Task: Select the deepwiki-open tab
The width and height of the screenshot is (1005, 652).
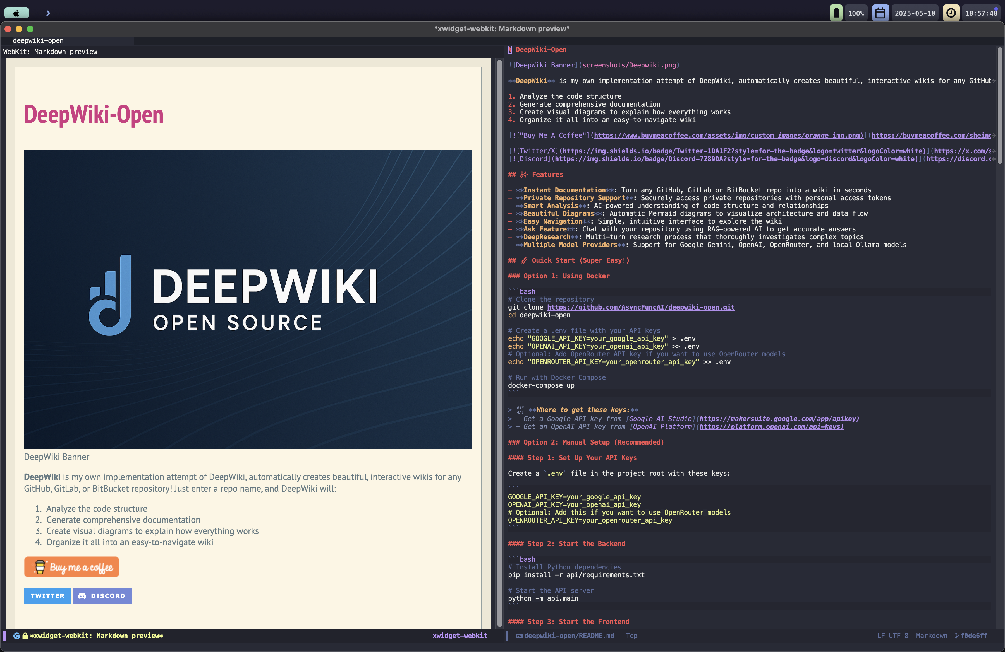Action: 38,40
